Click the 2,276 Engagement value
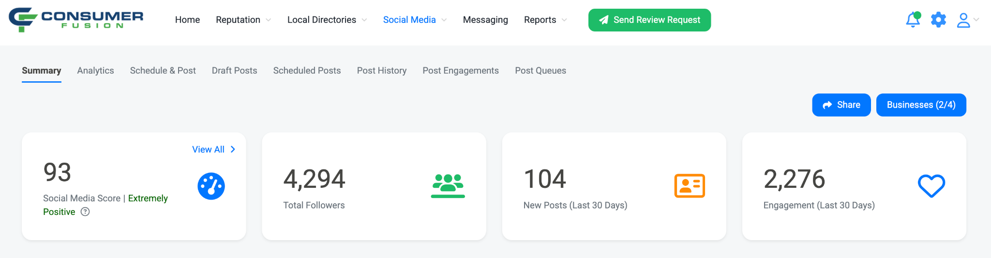Viewport: 991px width, 258px height. coord(794,179)
